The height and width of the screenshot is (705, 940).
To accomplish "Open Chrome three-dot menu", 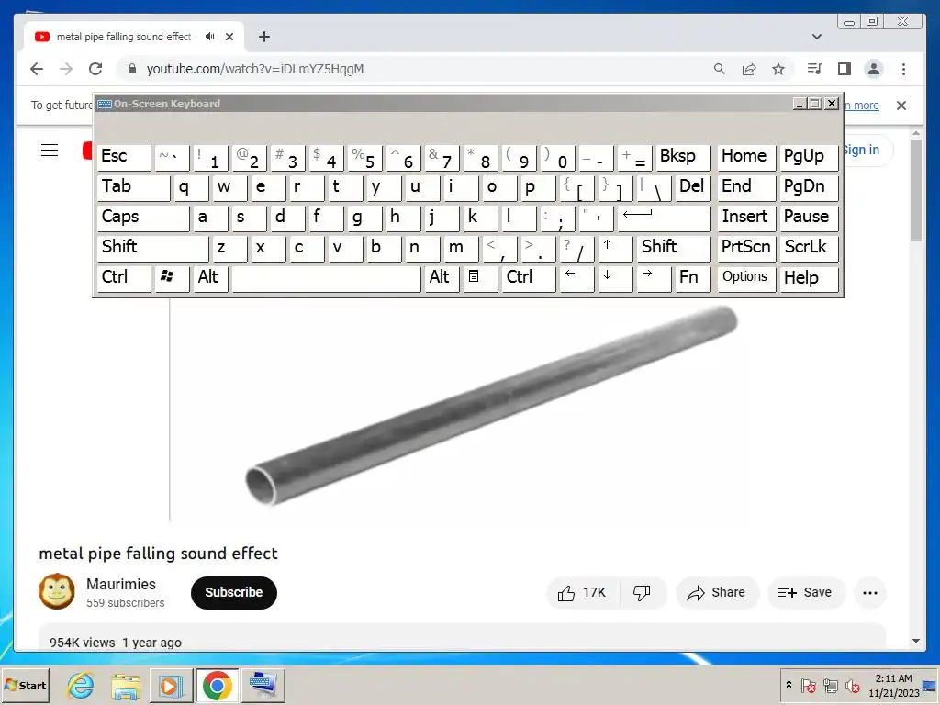I will [x=903, y=69].
